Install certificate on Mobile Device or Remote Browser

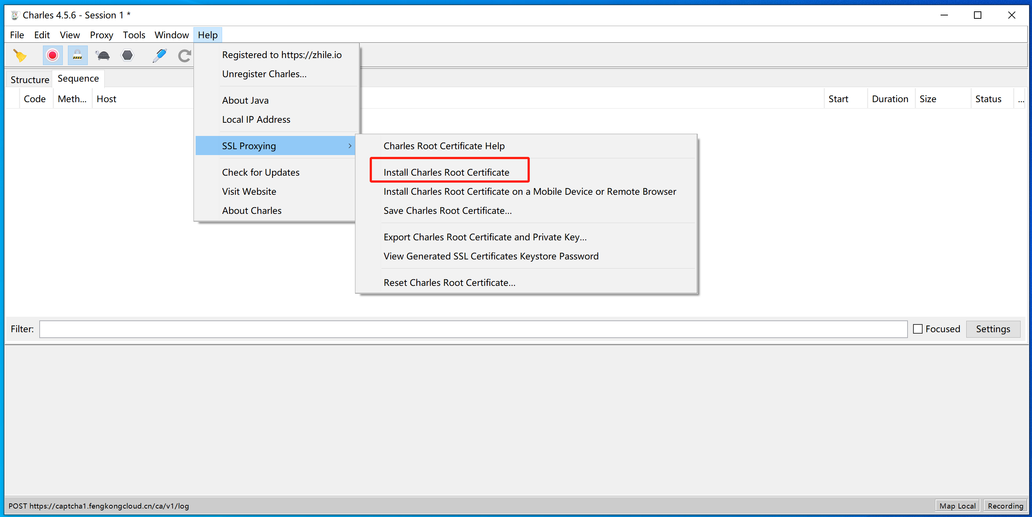coord(530,192)
